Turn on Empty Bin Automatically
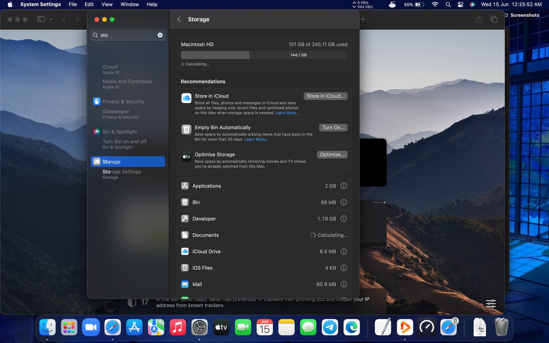549x343 pixels. (333, 127)
